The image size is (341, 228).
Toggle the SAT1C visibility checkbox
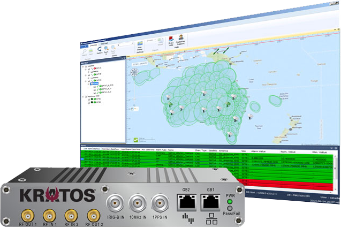[89, 81]
